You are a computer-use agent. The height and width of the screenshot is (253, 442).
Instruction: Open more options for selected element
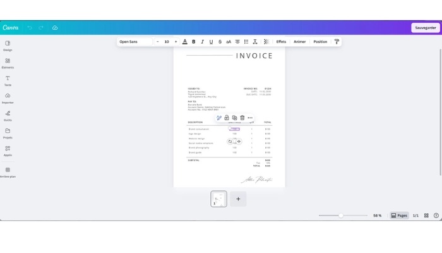point(250,118)
